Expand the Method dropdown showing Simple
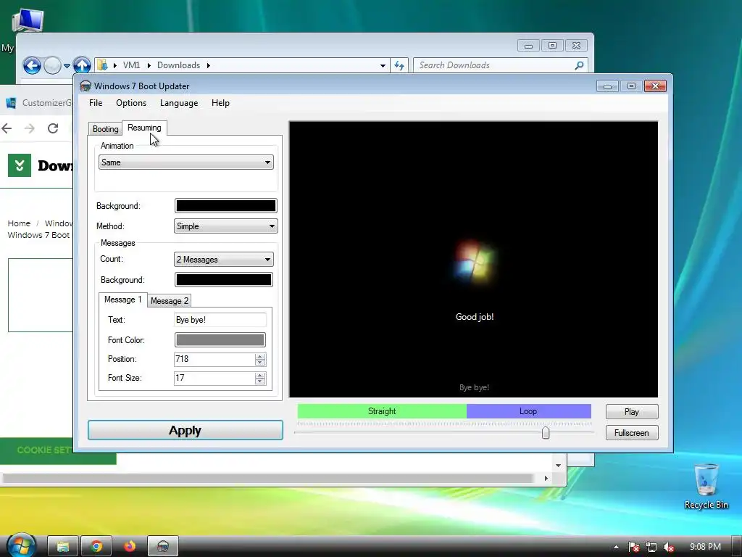Screen dimensions: 742x557 (226, 226)
